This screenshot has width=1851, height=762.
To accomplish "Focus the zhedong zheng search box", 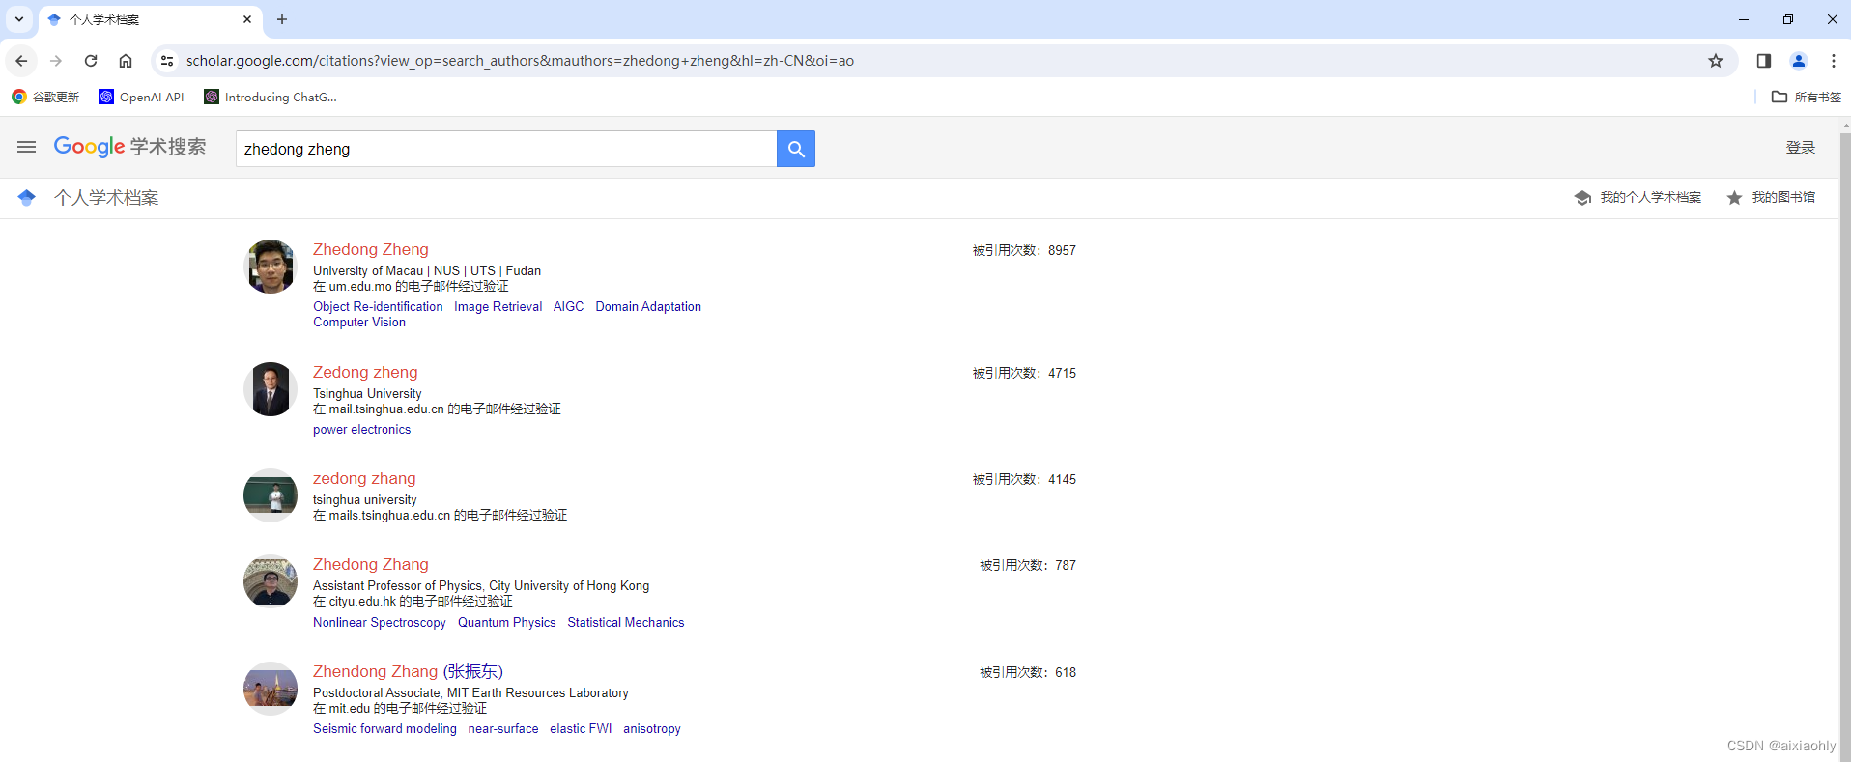I will pos(506,149).
